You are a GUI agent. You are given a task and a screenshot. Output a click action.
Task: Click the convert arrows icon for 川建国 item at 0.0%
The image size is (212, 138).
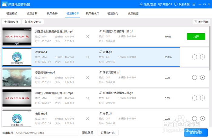88,98
